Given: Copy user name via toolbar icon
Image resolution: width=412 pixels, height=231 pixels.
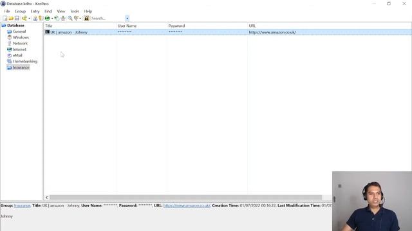Looking at the screenshot, I should tap(35, 18).
